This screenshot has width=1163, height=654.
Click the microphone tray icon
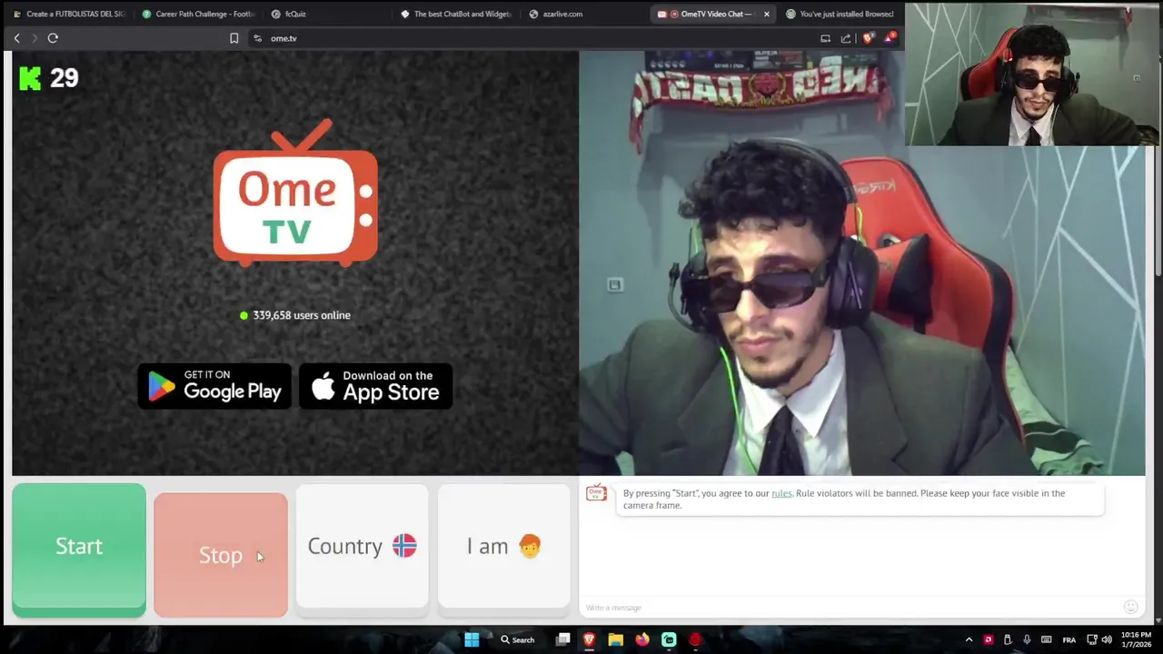pos(1027,639)
